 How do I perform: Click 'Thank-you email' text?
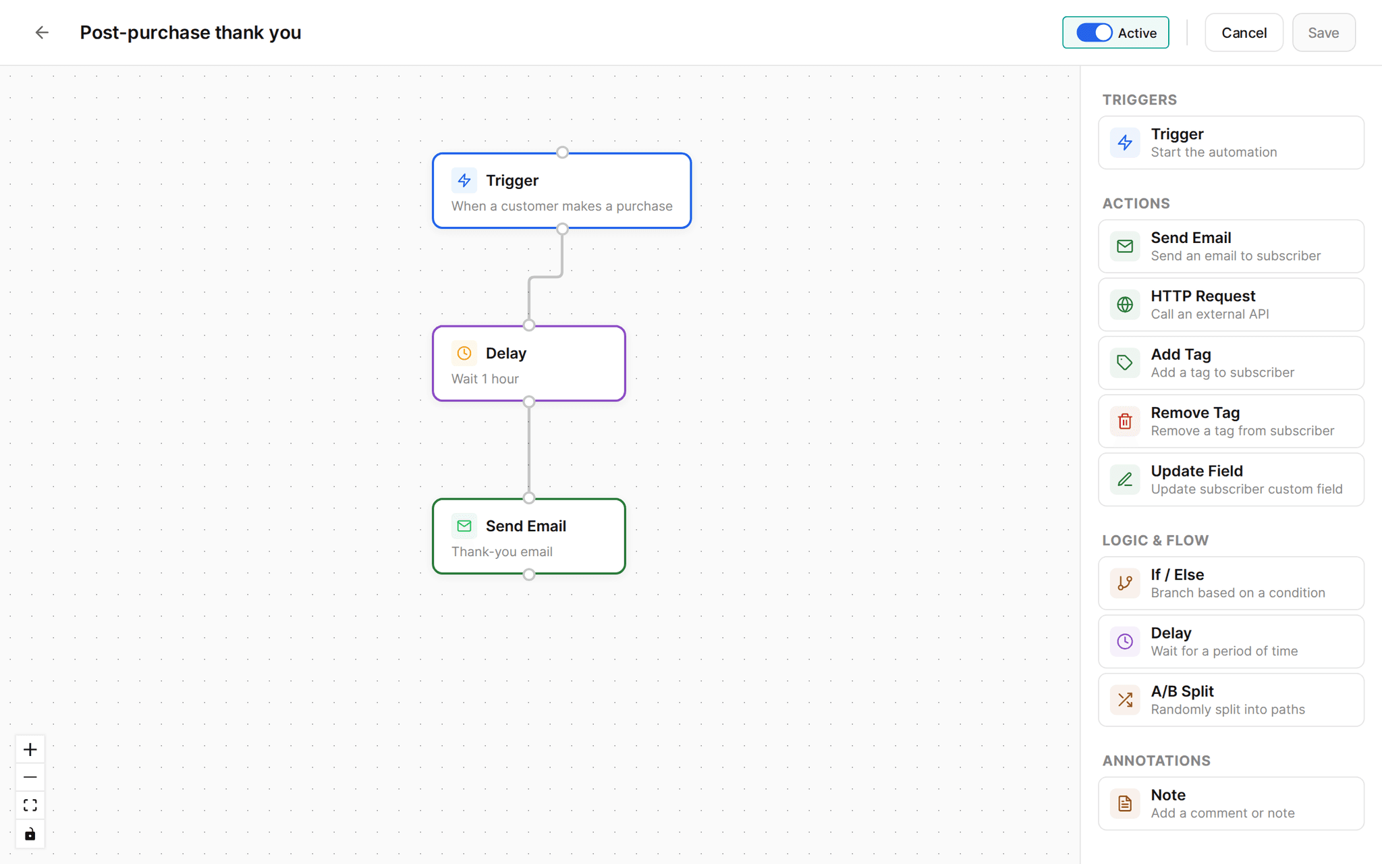click(x=501, y=551)
